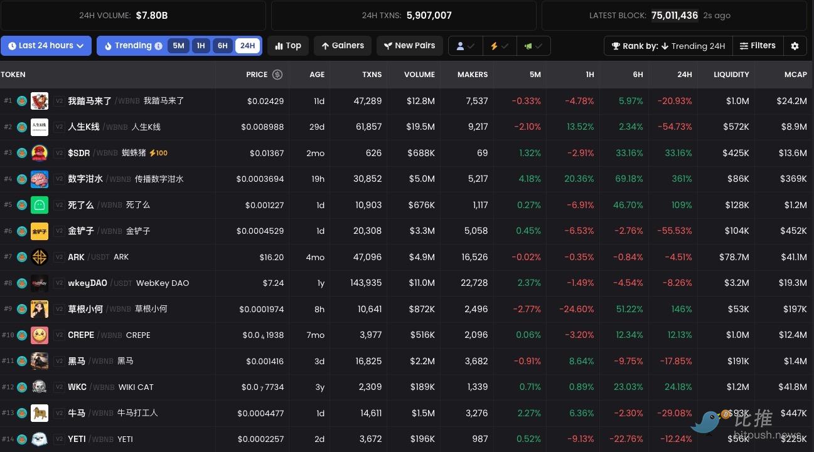Image resolution: width=814 pixels, height=452 pixels.
Task: Sort by the LIQUIDITY column header
Action: click(x=731, y=75)
